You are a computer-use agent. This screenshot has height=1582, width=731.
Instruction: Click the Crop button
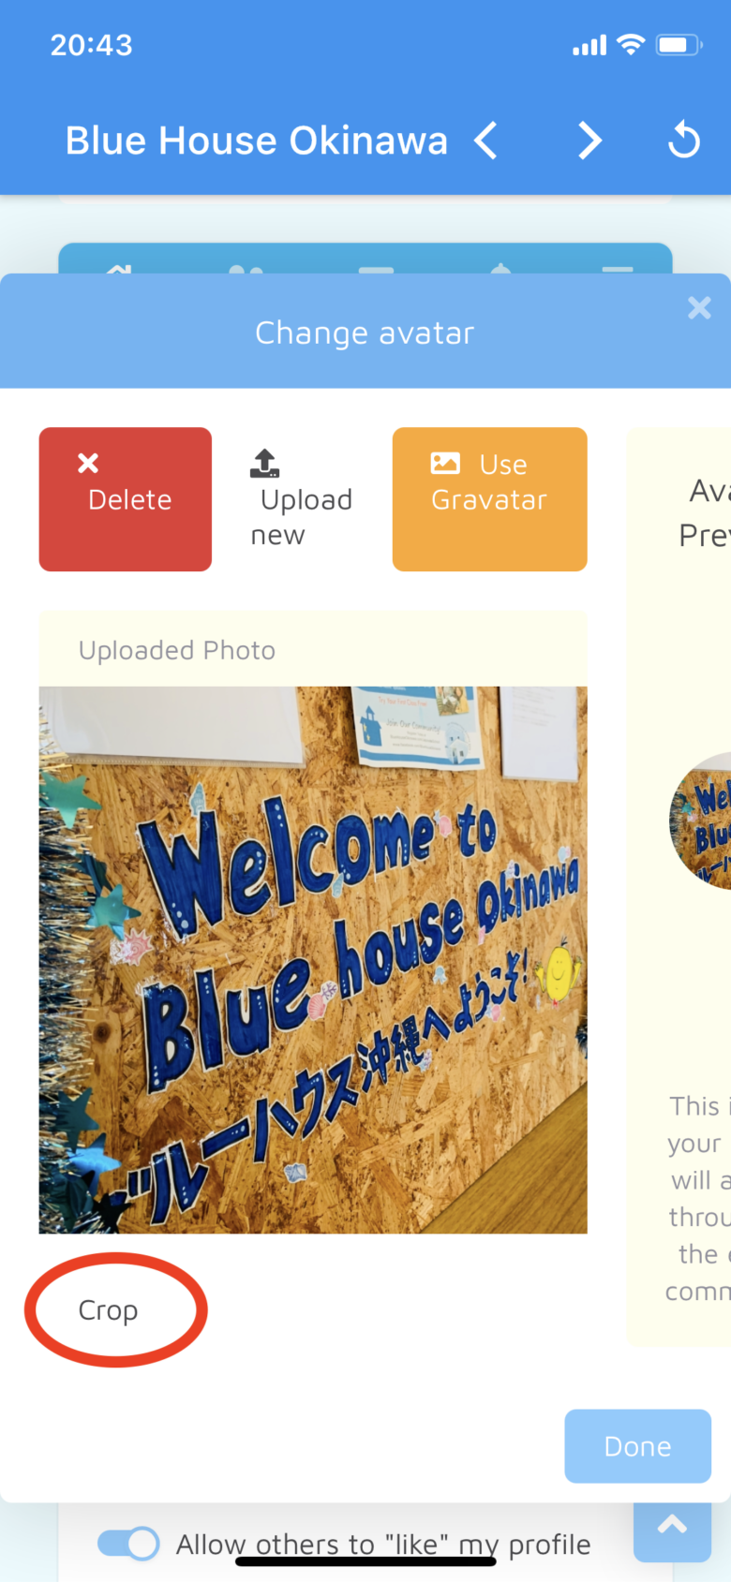109,1309
